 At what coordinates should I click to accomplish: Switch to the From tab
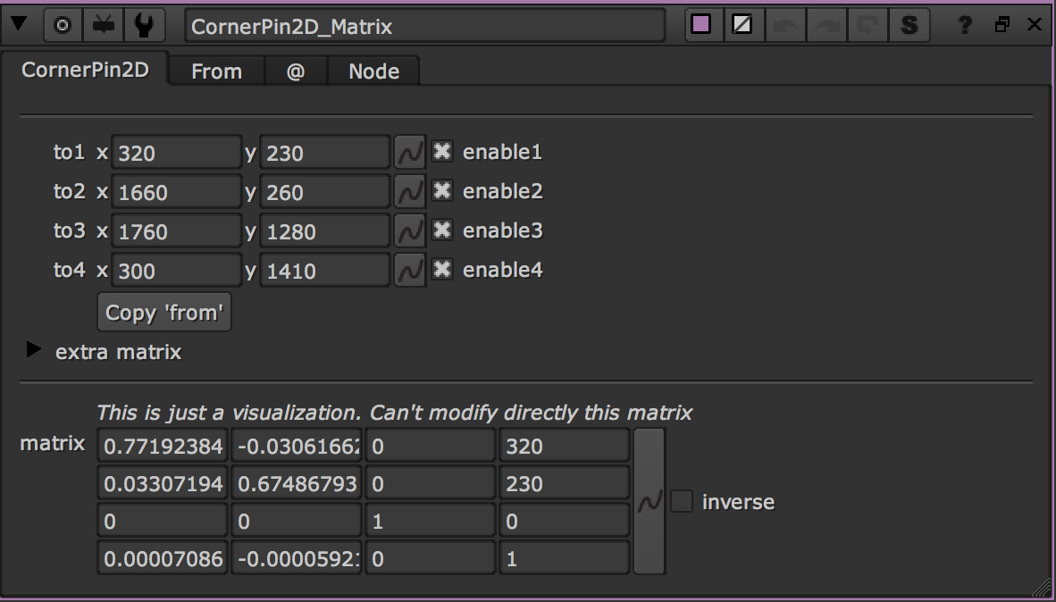215,71
